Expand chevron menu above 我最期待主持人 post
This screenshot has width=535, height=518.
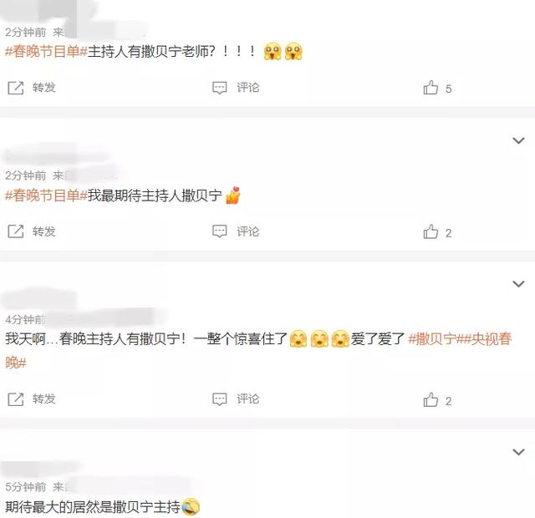pyautogui.click(x=518, y=140)
